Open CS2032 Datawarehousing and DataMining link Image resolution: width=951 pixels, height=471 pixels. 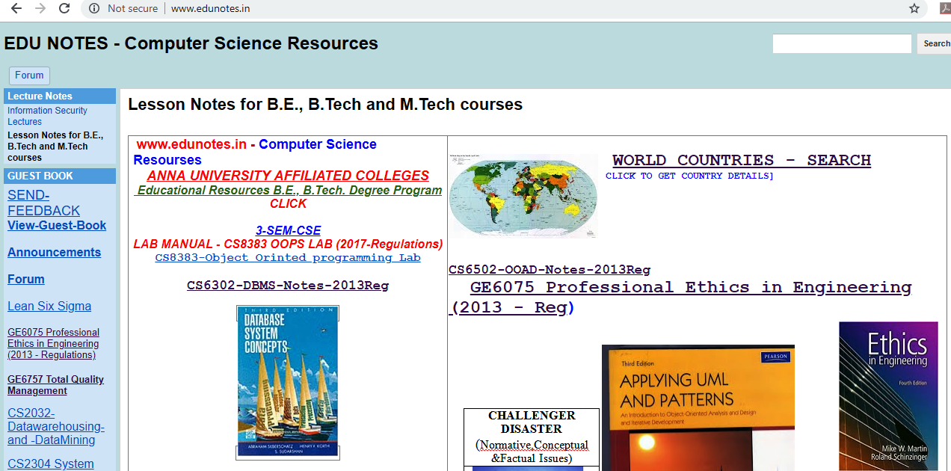click(56, 426)
